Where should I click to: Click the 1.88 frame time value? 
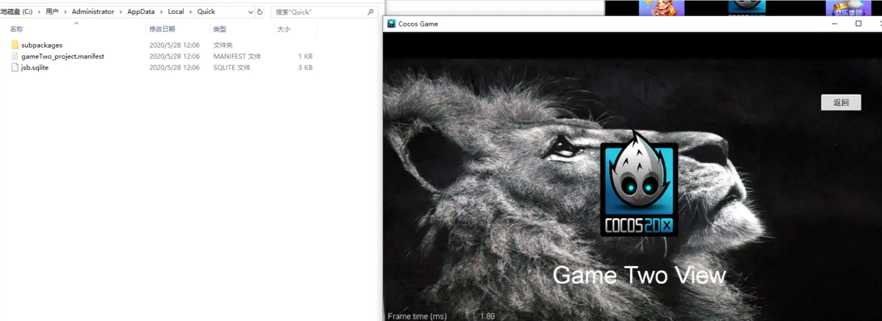tap(487, 316)
